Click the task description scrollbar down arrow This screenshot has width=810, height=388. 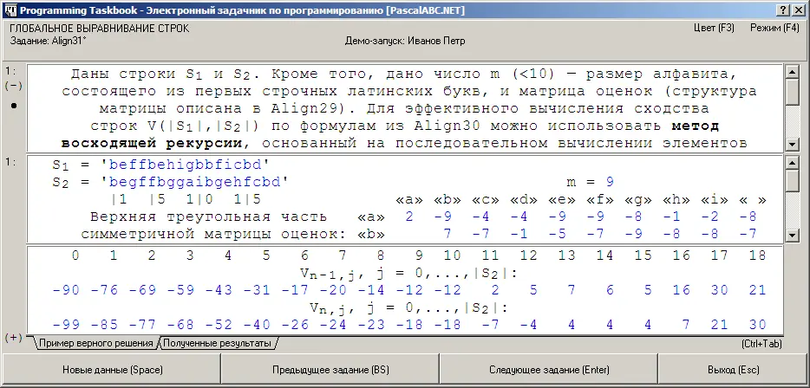(x=792, y=144)
